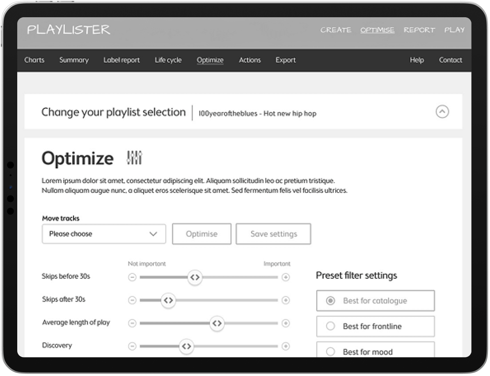Open the Move tracks dropdown
This screenshot has height=376, width=490.
click(104, 234)
